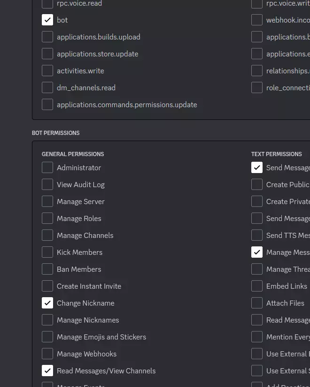The width and height of the screenshot is (310, 387).
Task: Check the dm_channels.read scope box
Action: pyautogui.click(x=47, y=88)
